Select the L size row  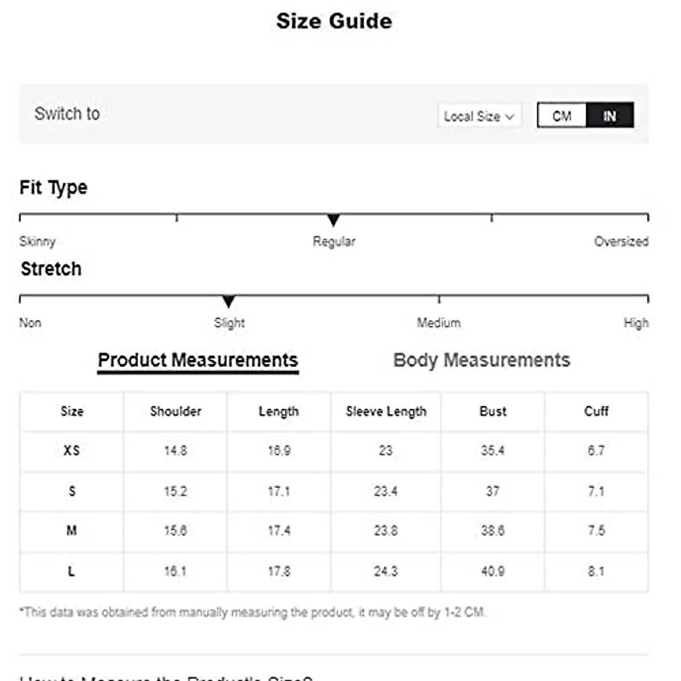(x=72, y=571)
